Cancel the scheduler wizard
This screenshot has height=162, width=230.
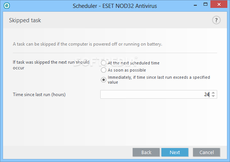(206, 152)
